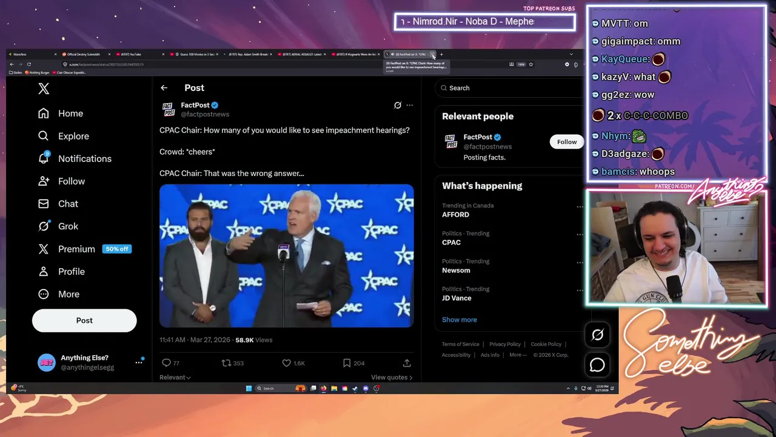Open Ads info footer link
776x437 pixels.
(490, 355)
